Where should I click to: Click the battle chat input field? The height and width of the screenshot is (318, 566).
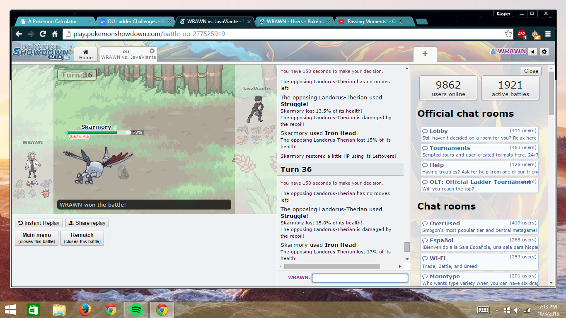(x=360, y=278)
